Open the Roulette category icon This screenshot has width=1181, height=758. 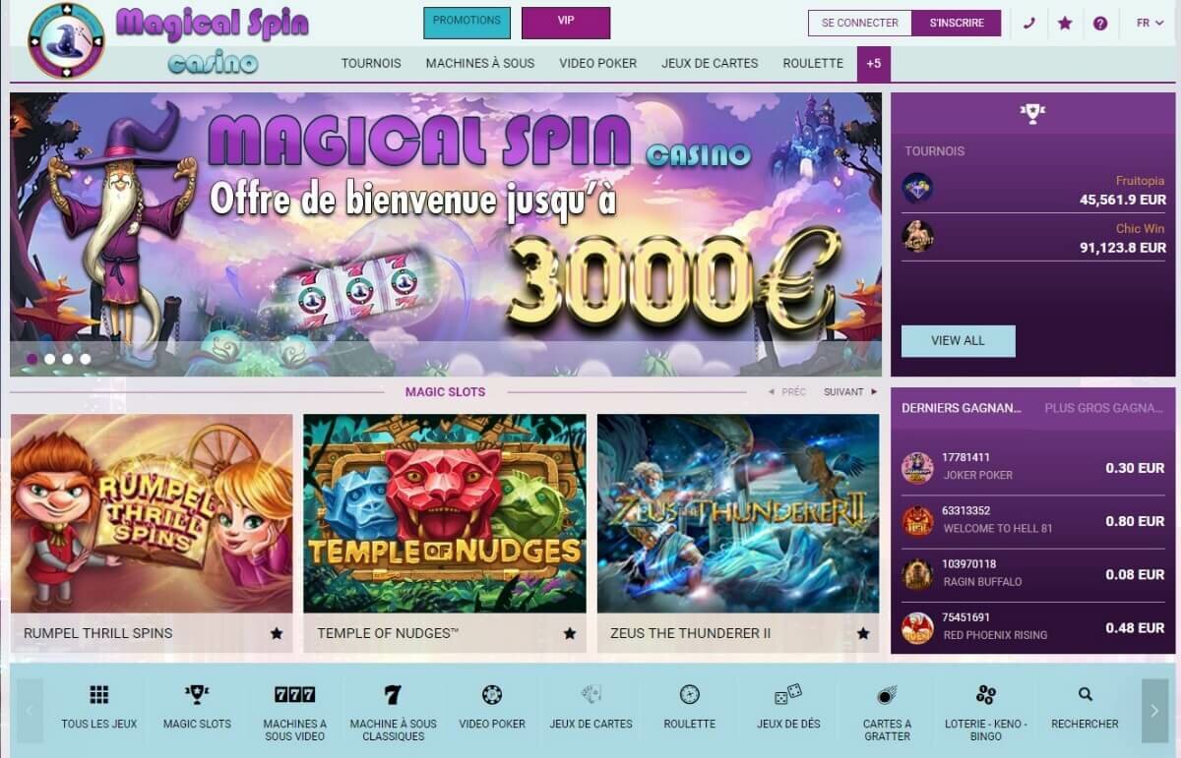(690, 694)
